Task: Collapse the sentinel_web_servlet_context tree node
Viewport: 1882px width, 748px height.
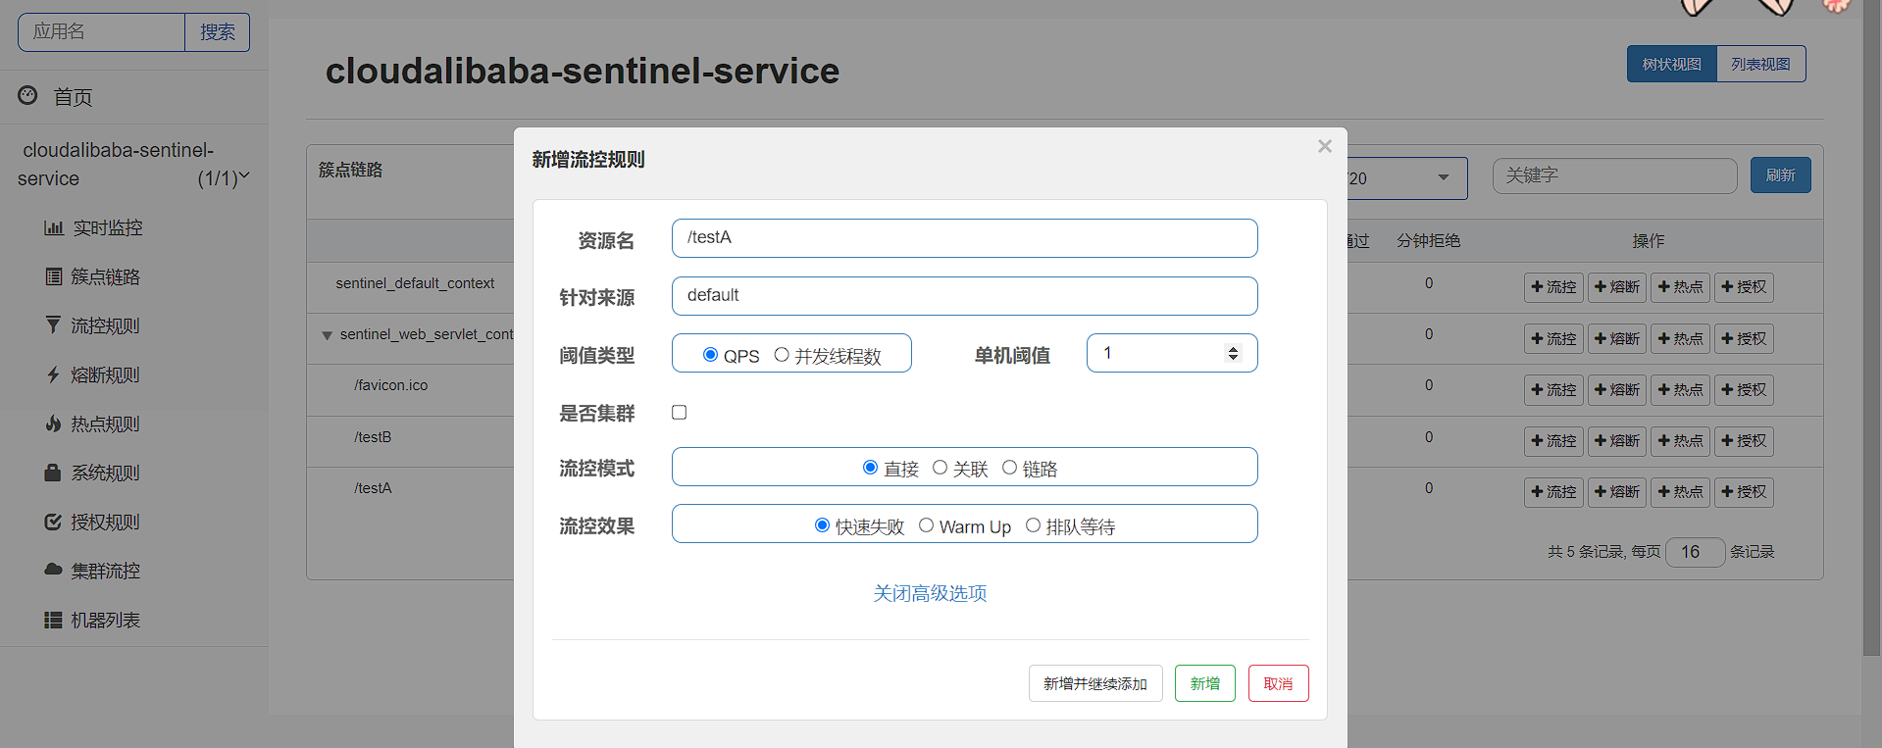Action: click(327, 335)
